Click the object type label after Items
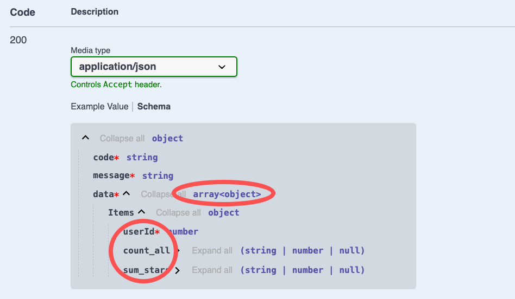 pos(223,212)
